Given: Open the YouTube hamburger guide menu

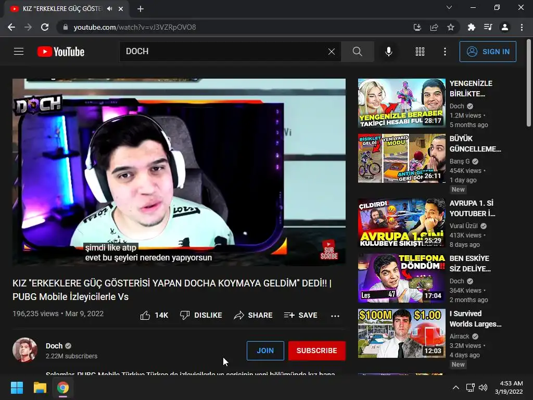Looking at the screenshot, I should [19, 52].
